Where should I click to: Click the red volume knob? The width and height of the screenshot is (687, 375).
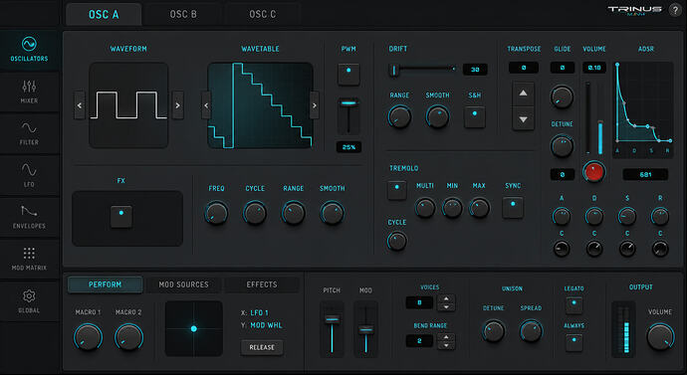(593, 171)
